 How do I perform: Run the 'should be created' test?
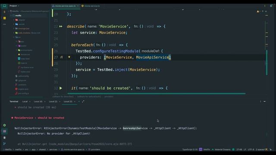point(61,88)
